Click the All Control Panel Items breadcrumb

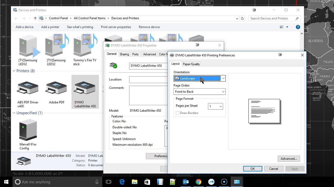[90, 18]
